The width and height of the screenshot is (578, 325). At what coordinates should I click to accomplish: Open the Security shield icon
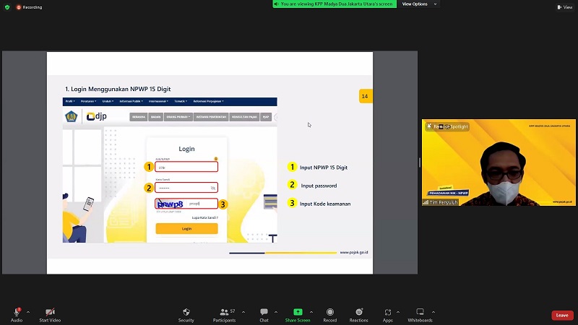click(x=186, y=312)
